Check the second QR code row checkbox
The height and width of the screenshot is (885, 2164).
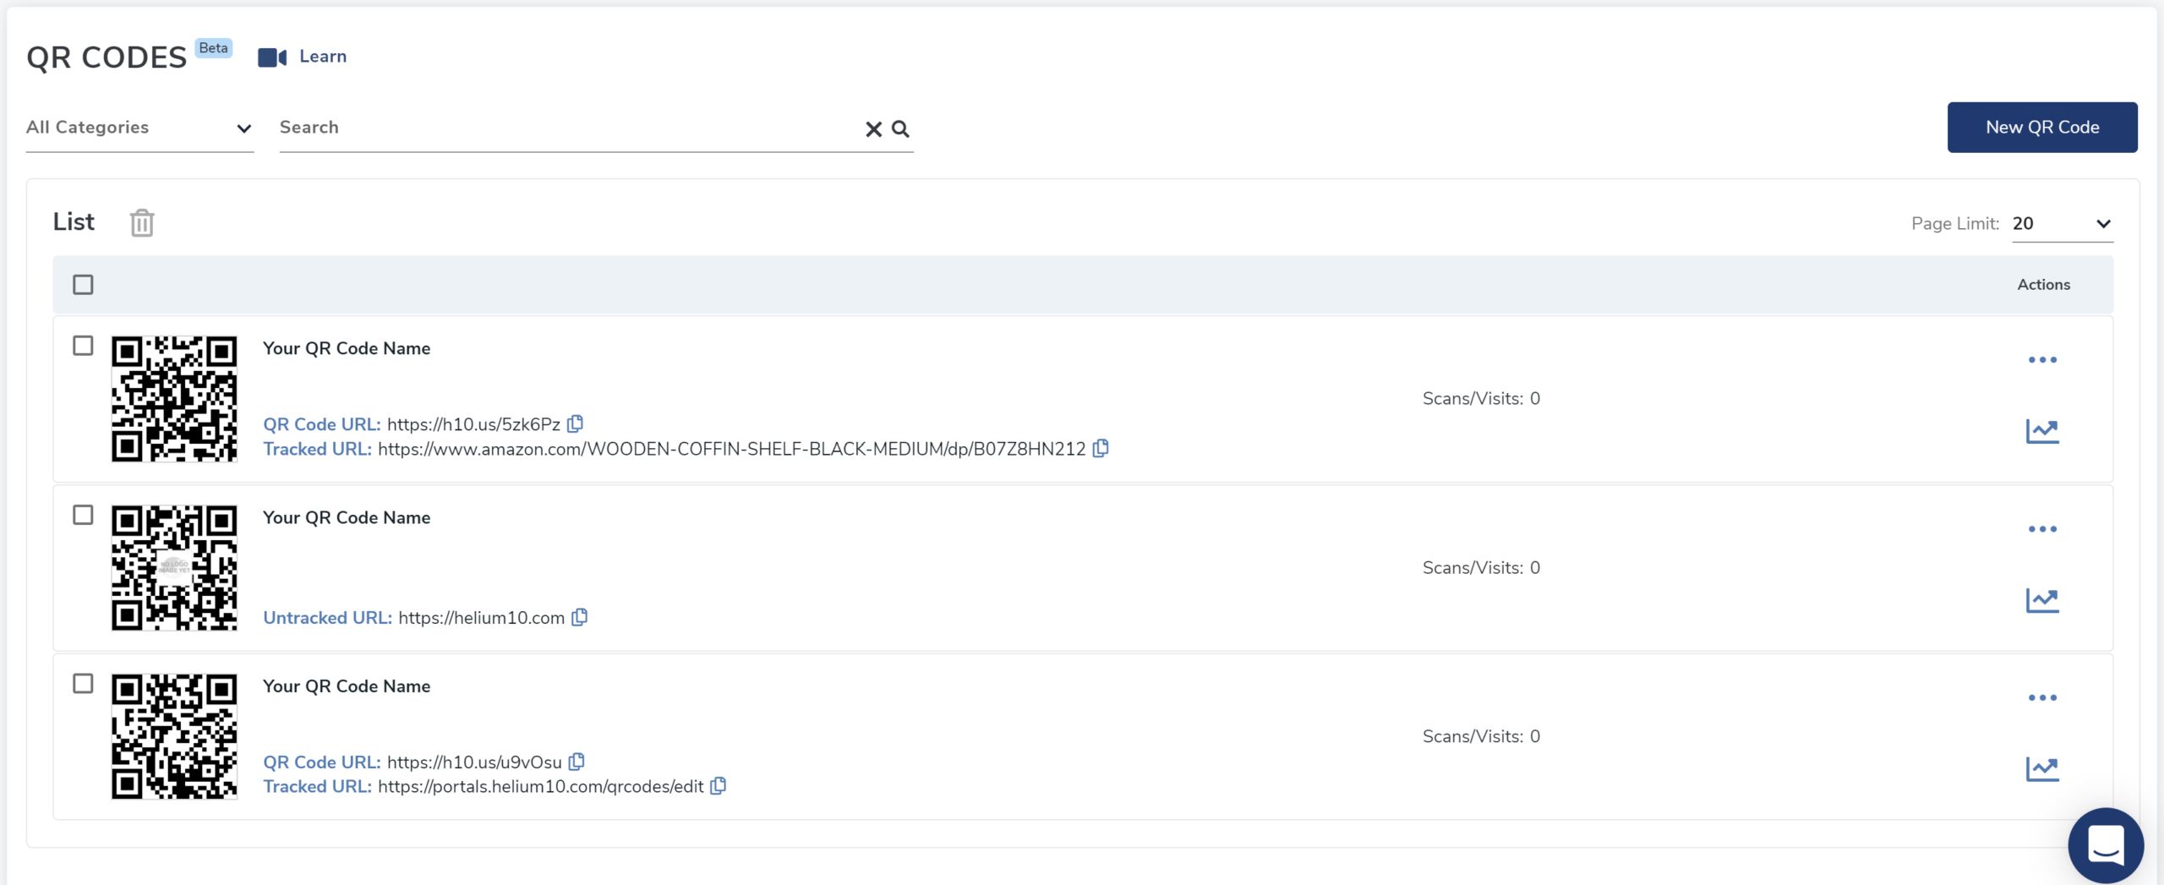click(82, 514)
